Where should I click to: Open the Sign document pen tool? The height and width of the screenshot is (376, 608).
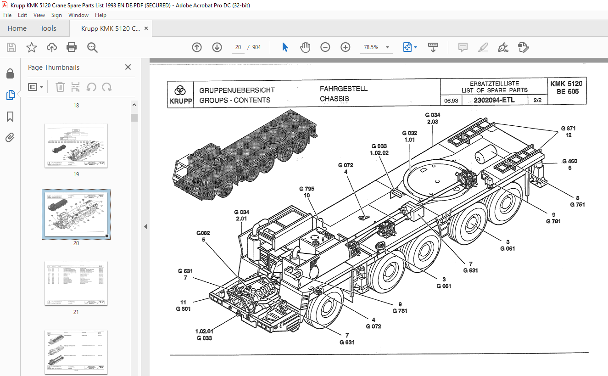point(503,47)
